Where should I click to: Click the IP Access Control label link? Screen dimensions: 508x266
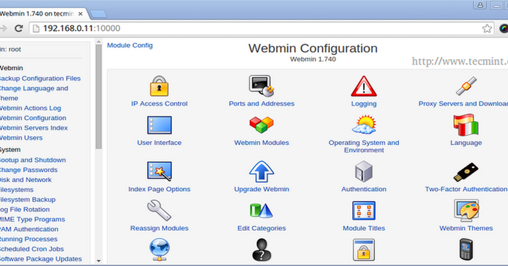(159, 104)
